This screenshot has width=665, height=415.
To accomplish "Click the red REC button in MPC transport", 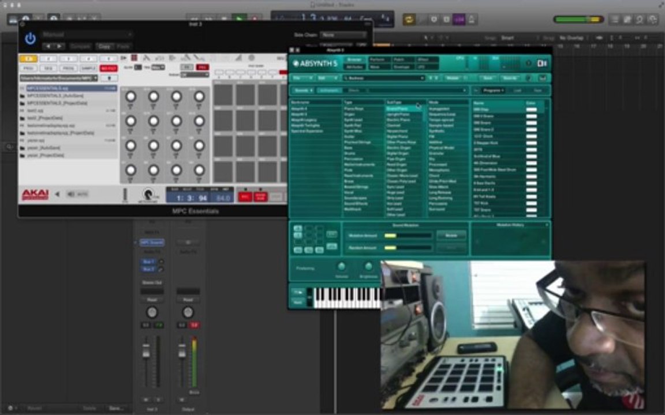I will pyautogui.click(x=245, y=197).
